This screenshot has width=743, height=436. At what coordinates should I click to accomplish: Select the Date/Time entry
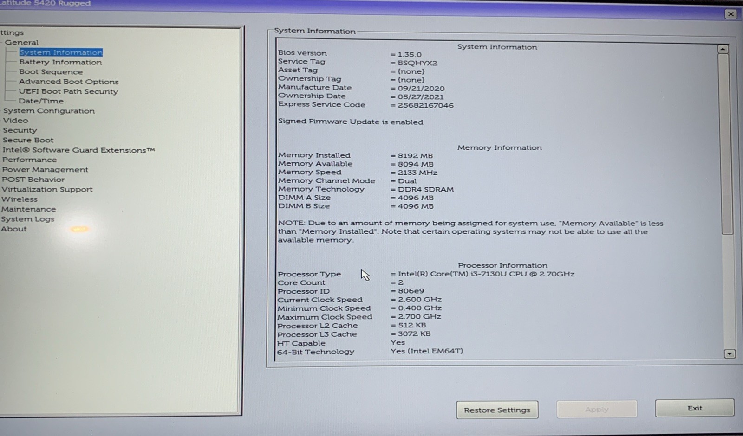point(41,101)
